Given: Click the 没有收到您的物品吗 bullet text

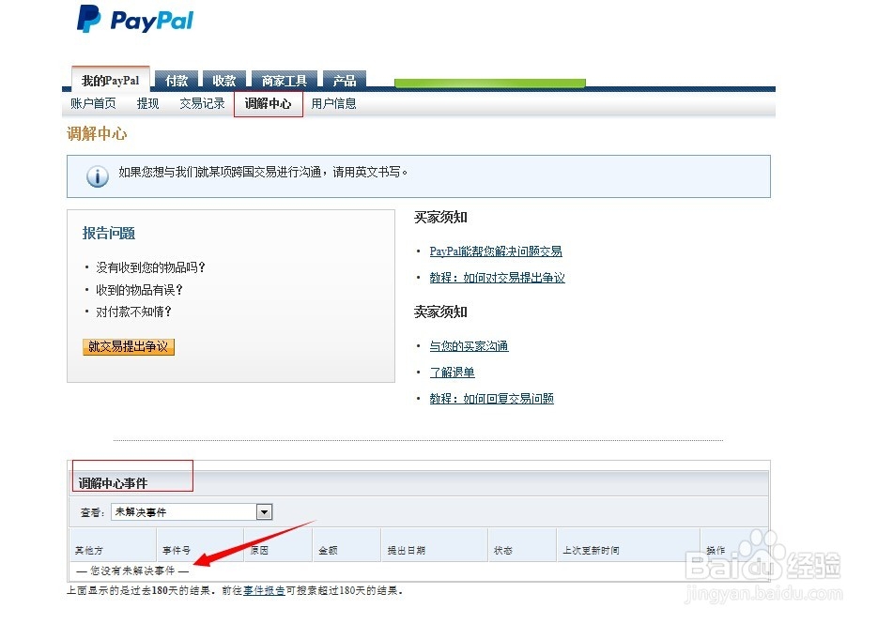Looking at the screenshot, I should [x=150, y=267].
